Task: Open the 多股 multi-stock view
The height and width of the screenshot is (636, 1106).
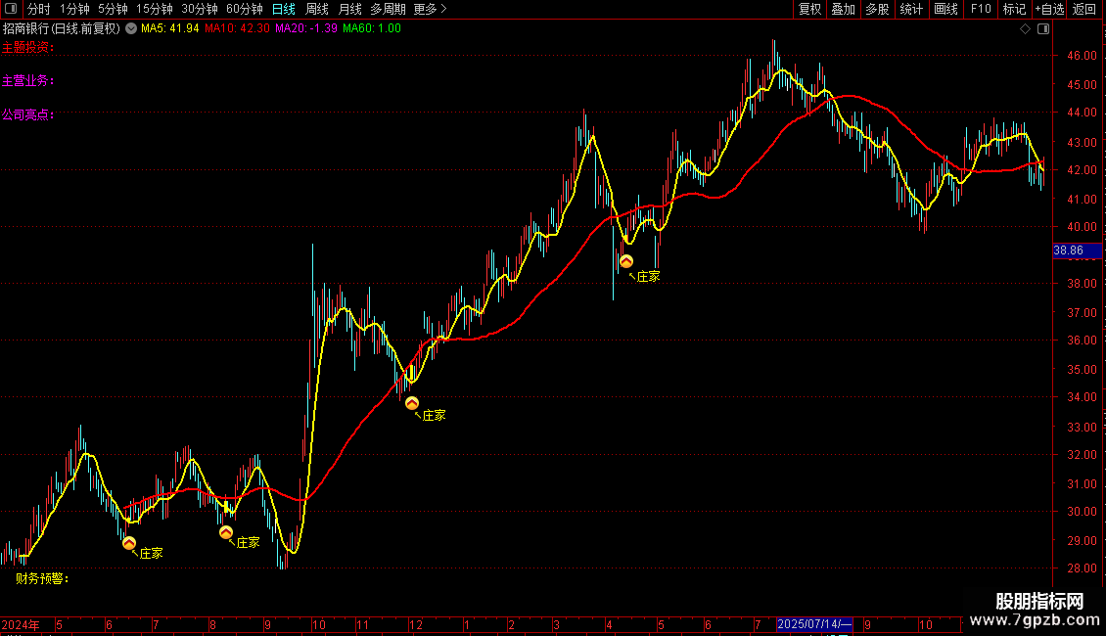Action: [x=877, y=9]
